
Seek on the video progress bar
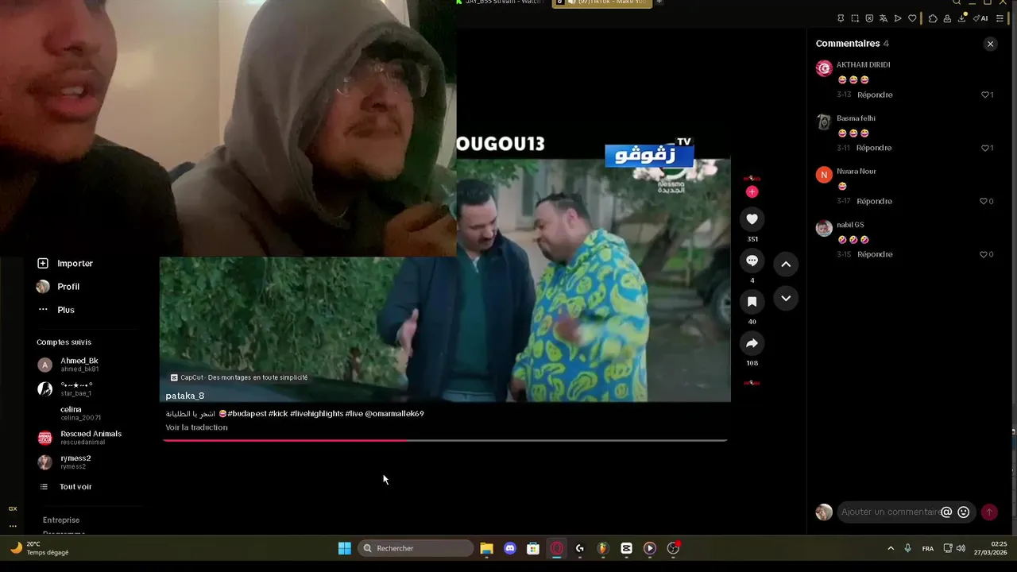coord(445,439)
